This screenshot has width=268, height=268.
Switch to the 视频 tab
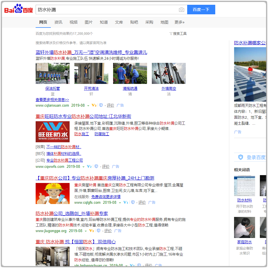pos(74,22)
